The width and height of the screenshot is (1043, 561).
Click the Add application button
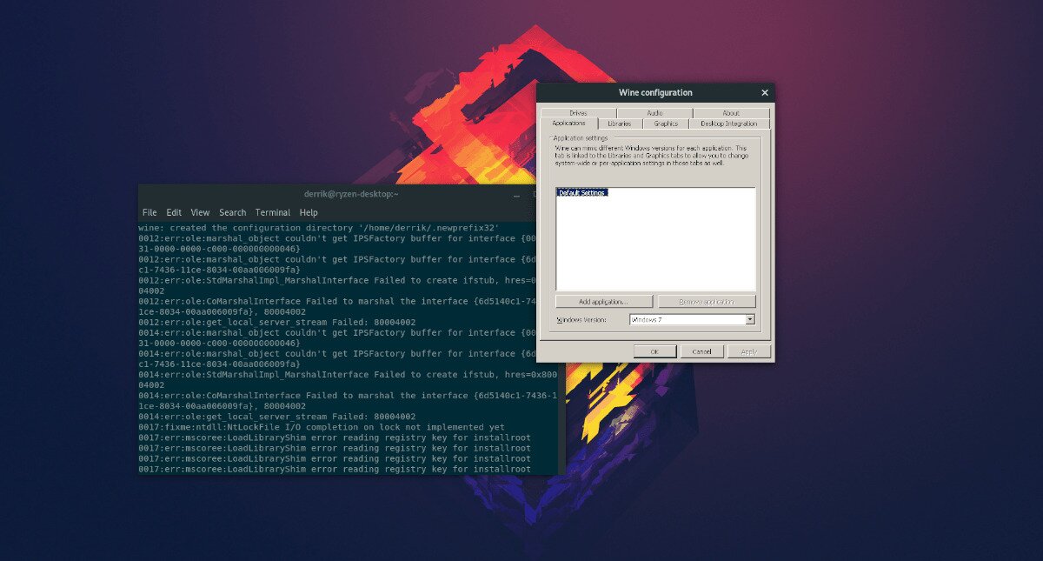tap(604, 301)
